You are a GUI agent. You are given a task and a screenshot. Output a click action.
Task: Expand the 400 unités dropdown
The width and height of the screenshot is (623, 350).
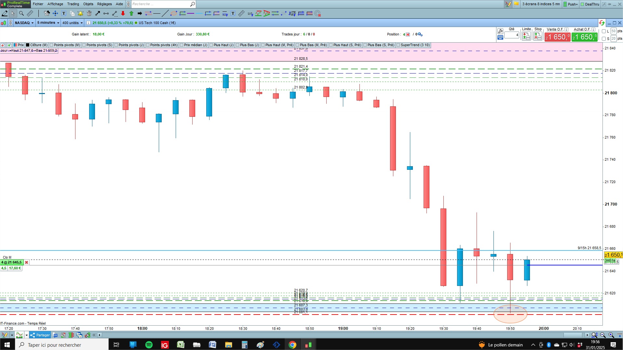(73, 23)
